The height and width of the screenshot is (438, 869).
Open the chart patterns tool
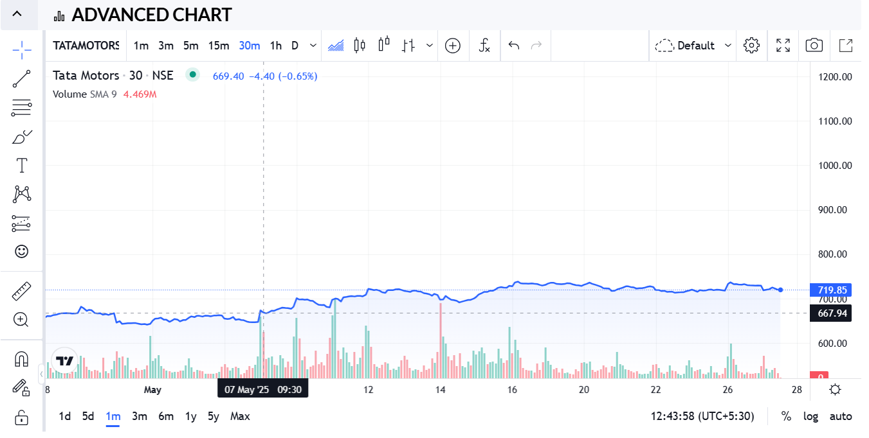click(21, 194)
